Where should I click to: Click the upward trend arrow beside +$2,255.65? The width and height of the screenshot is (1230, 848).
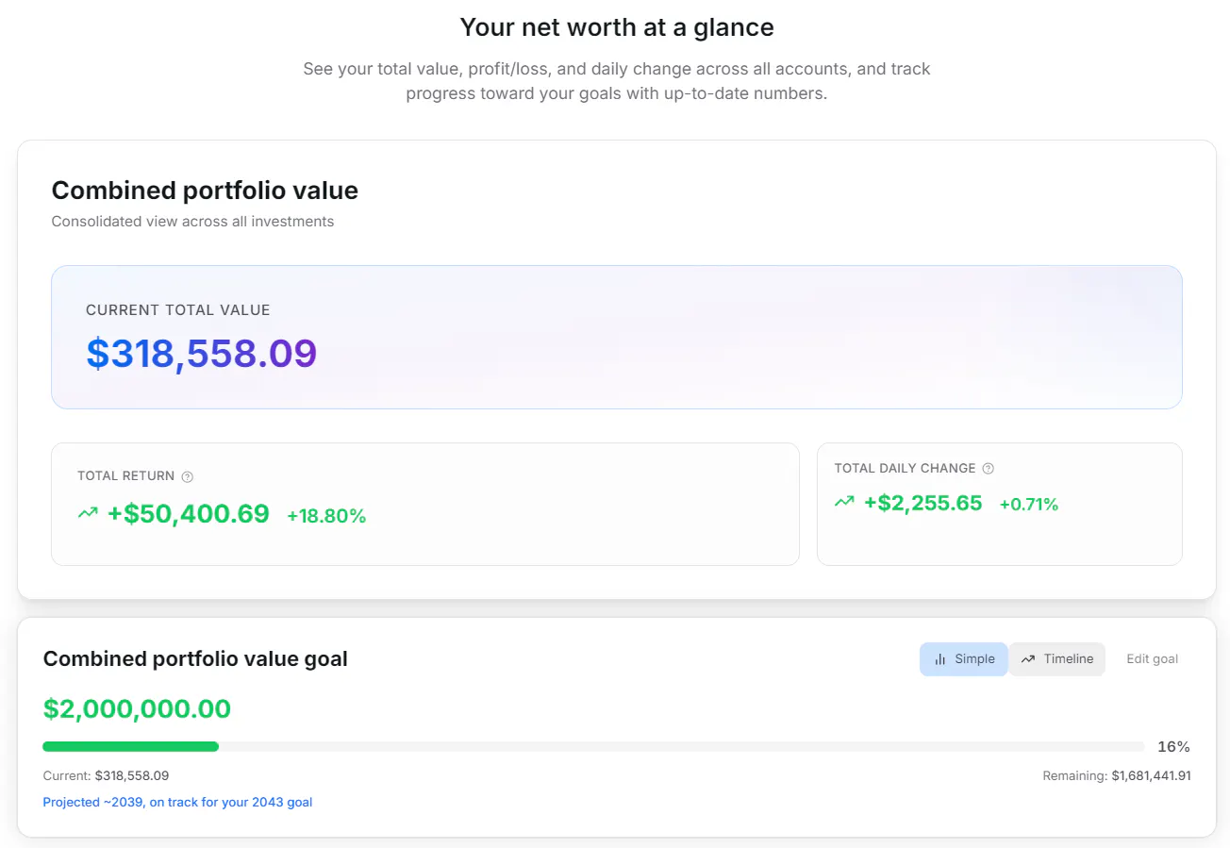[x=844, y=503]
